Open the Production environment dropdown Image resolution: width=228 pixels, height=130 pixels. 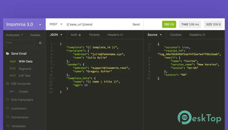[14, 35]
